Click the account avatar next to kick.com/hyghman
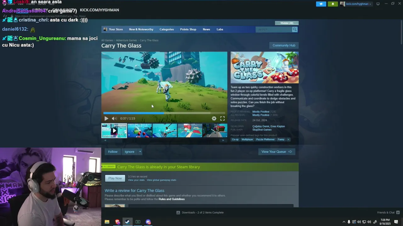The height and width of the screenshot is (226, 403). pos(342,4)
